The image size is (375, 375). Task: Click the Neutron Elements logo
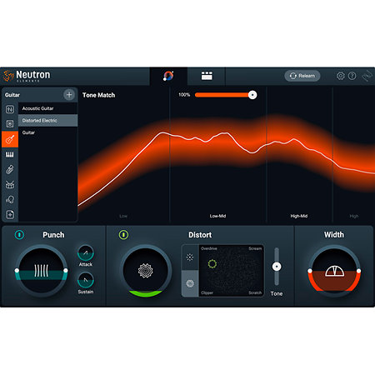(x=27, y=76)
